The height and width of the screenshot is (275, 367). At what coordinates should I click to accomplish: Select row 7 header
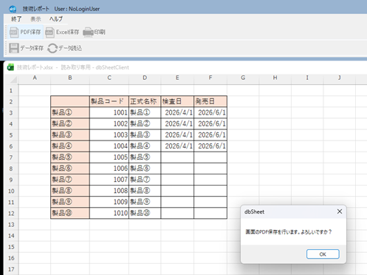[x=11, y=157]
